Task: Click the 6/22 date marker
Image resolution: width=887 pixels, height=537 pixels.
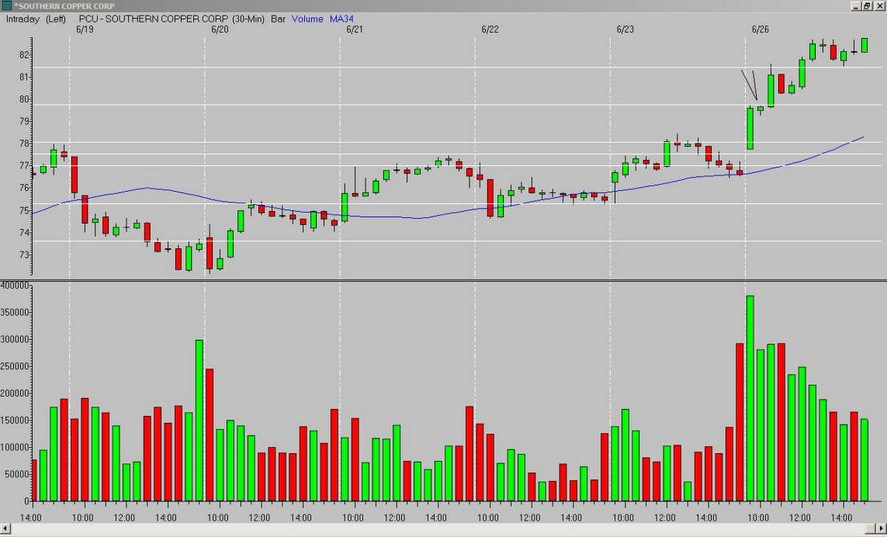Action: [490, 29]
